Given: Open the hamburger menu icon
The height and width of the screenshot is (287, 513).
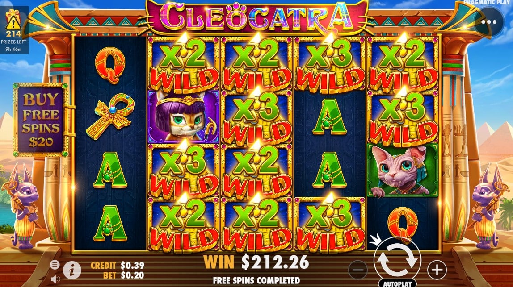Looking at the screenshot, I should tap(55, 264).
